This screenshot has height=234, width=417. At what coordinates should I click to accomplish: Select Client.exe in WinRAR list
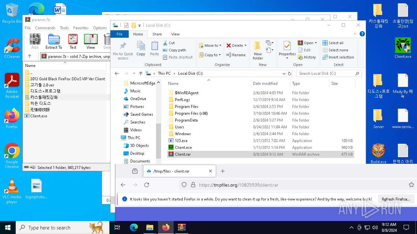39,116
